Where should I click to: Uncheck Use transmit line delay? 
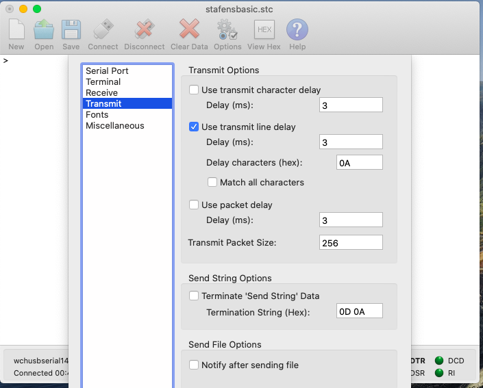point(195,127)
